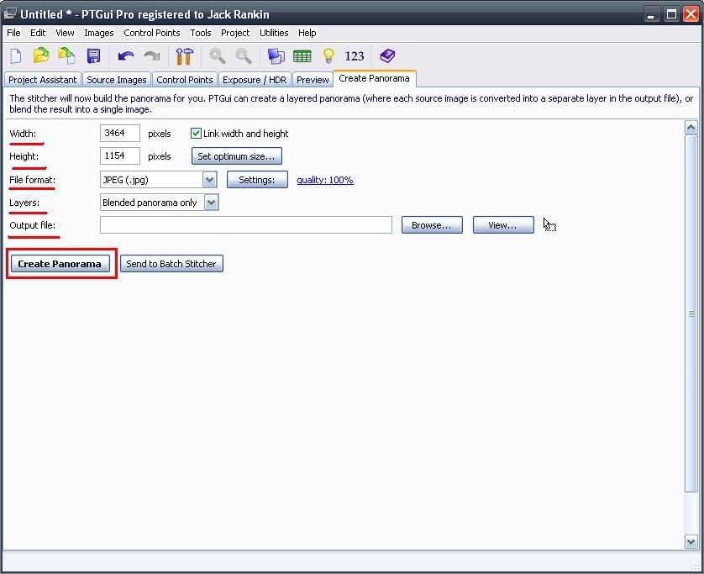Image resolution: width=704 pixels, height=574 pixels.
Task: Open the View menu
Action: point(65,33)
